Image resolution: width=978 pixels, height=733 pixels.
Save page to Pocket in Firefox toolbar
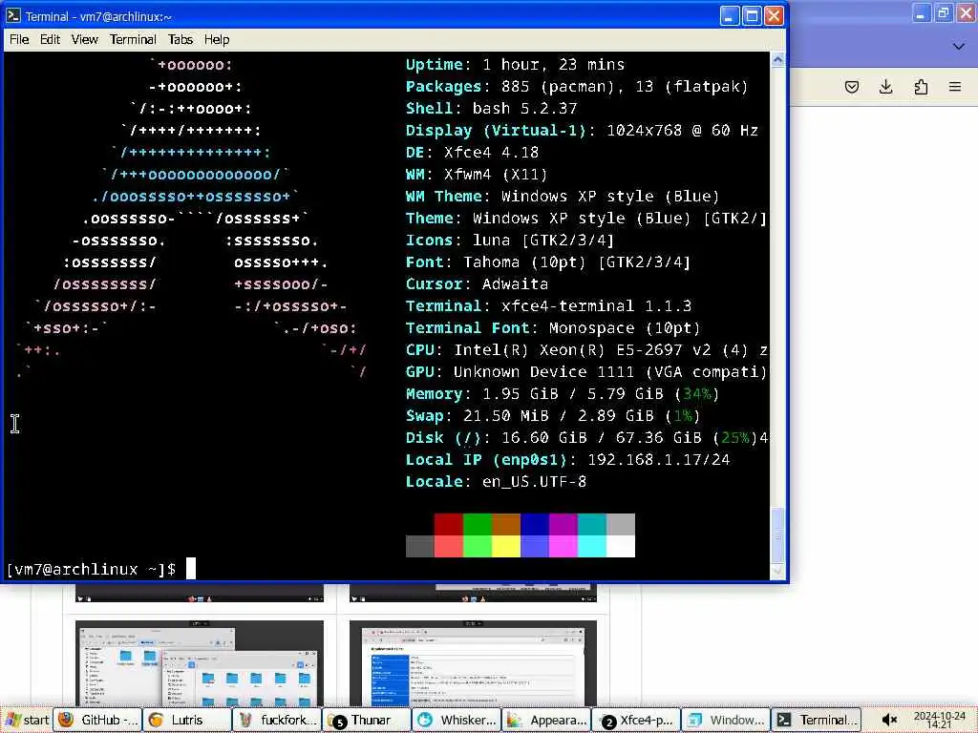click(x=851, y=87)
